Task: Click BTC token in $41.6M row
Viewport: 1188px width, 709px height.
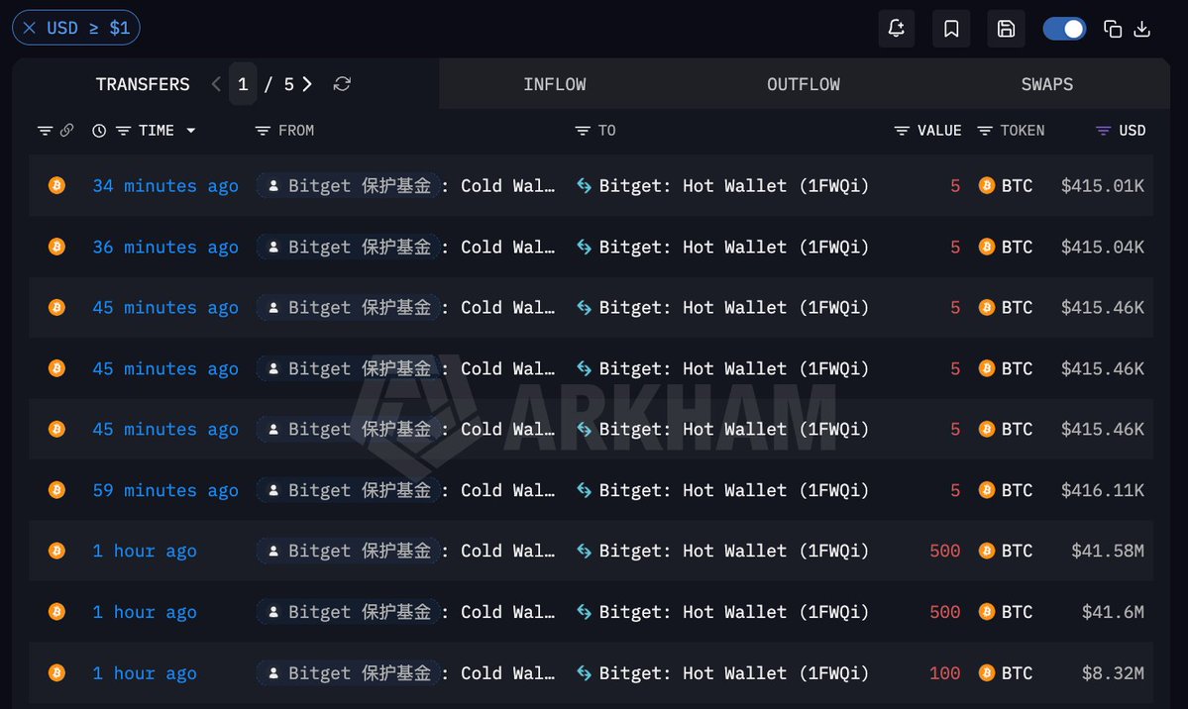Action: [1006, 612]
